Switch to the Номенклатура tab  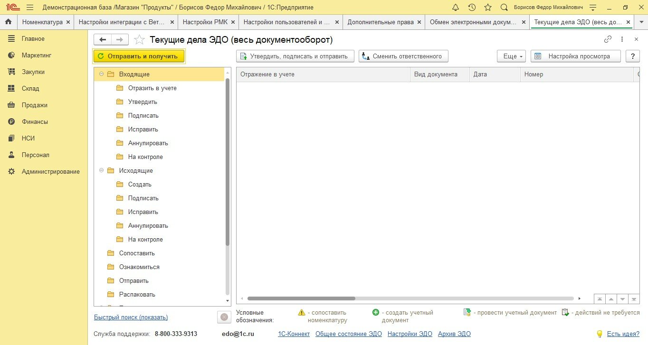point(42,22)
